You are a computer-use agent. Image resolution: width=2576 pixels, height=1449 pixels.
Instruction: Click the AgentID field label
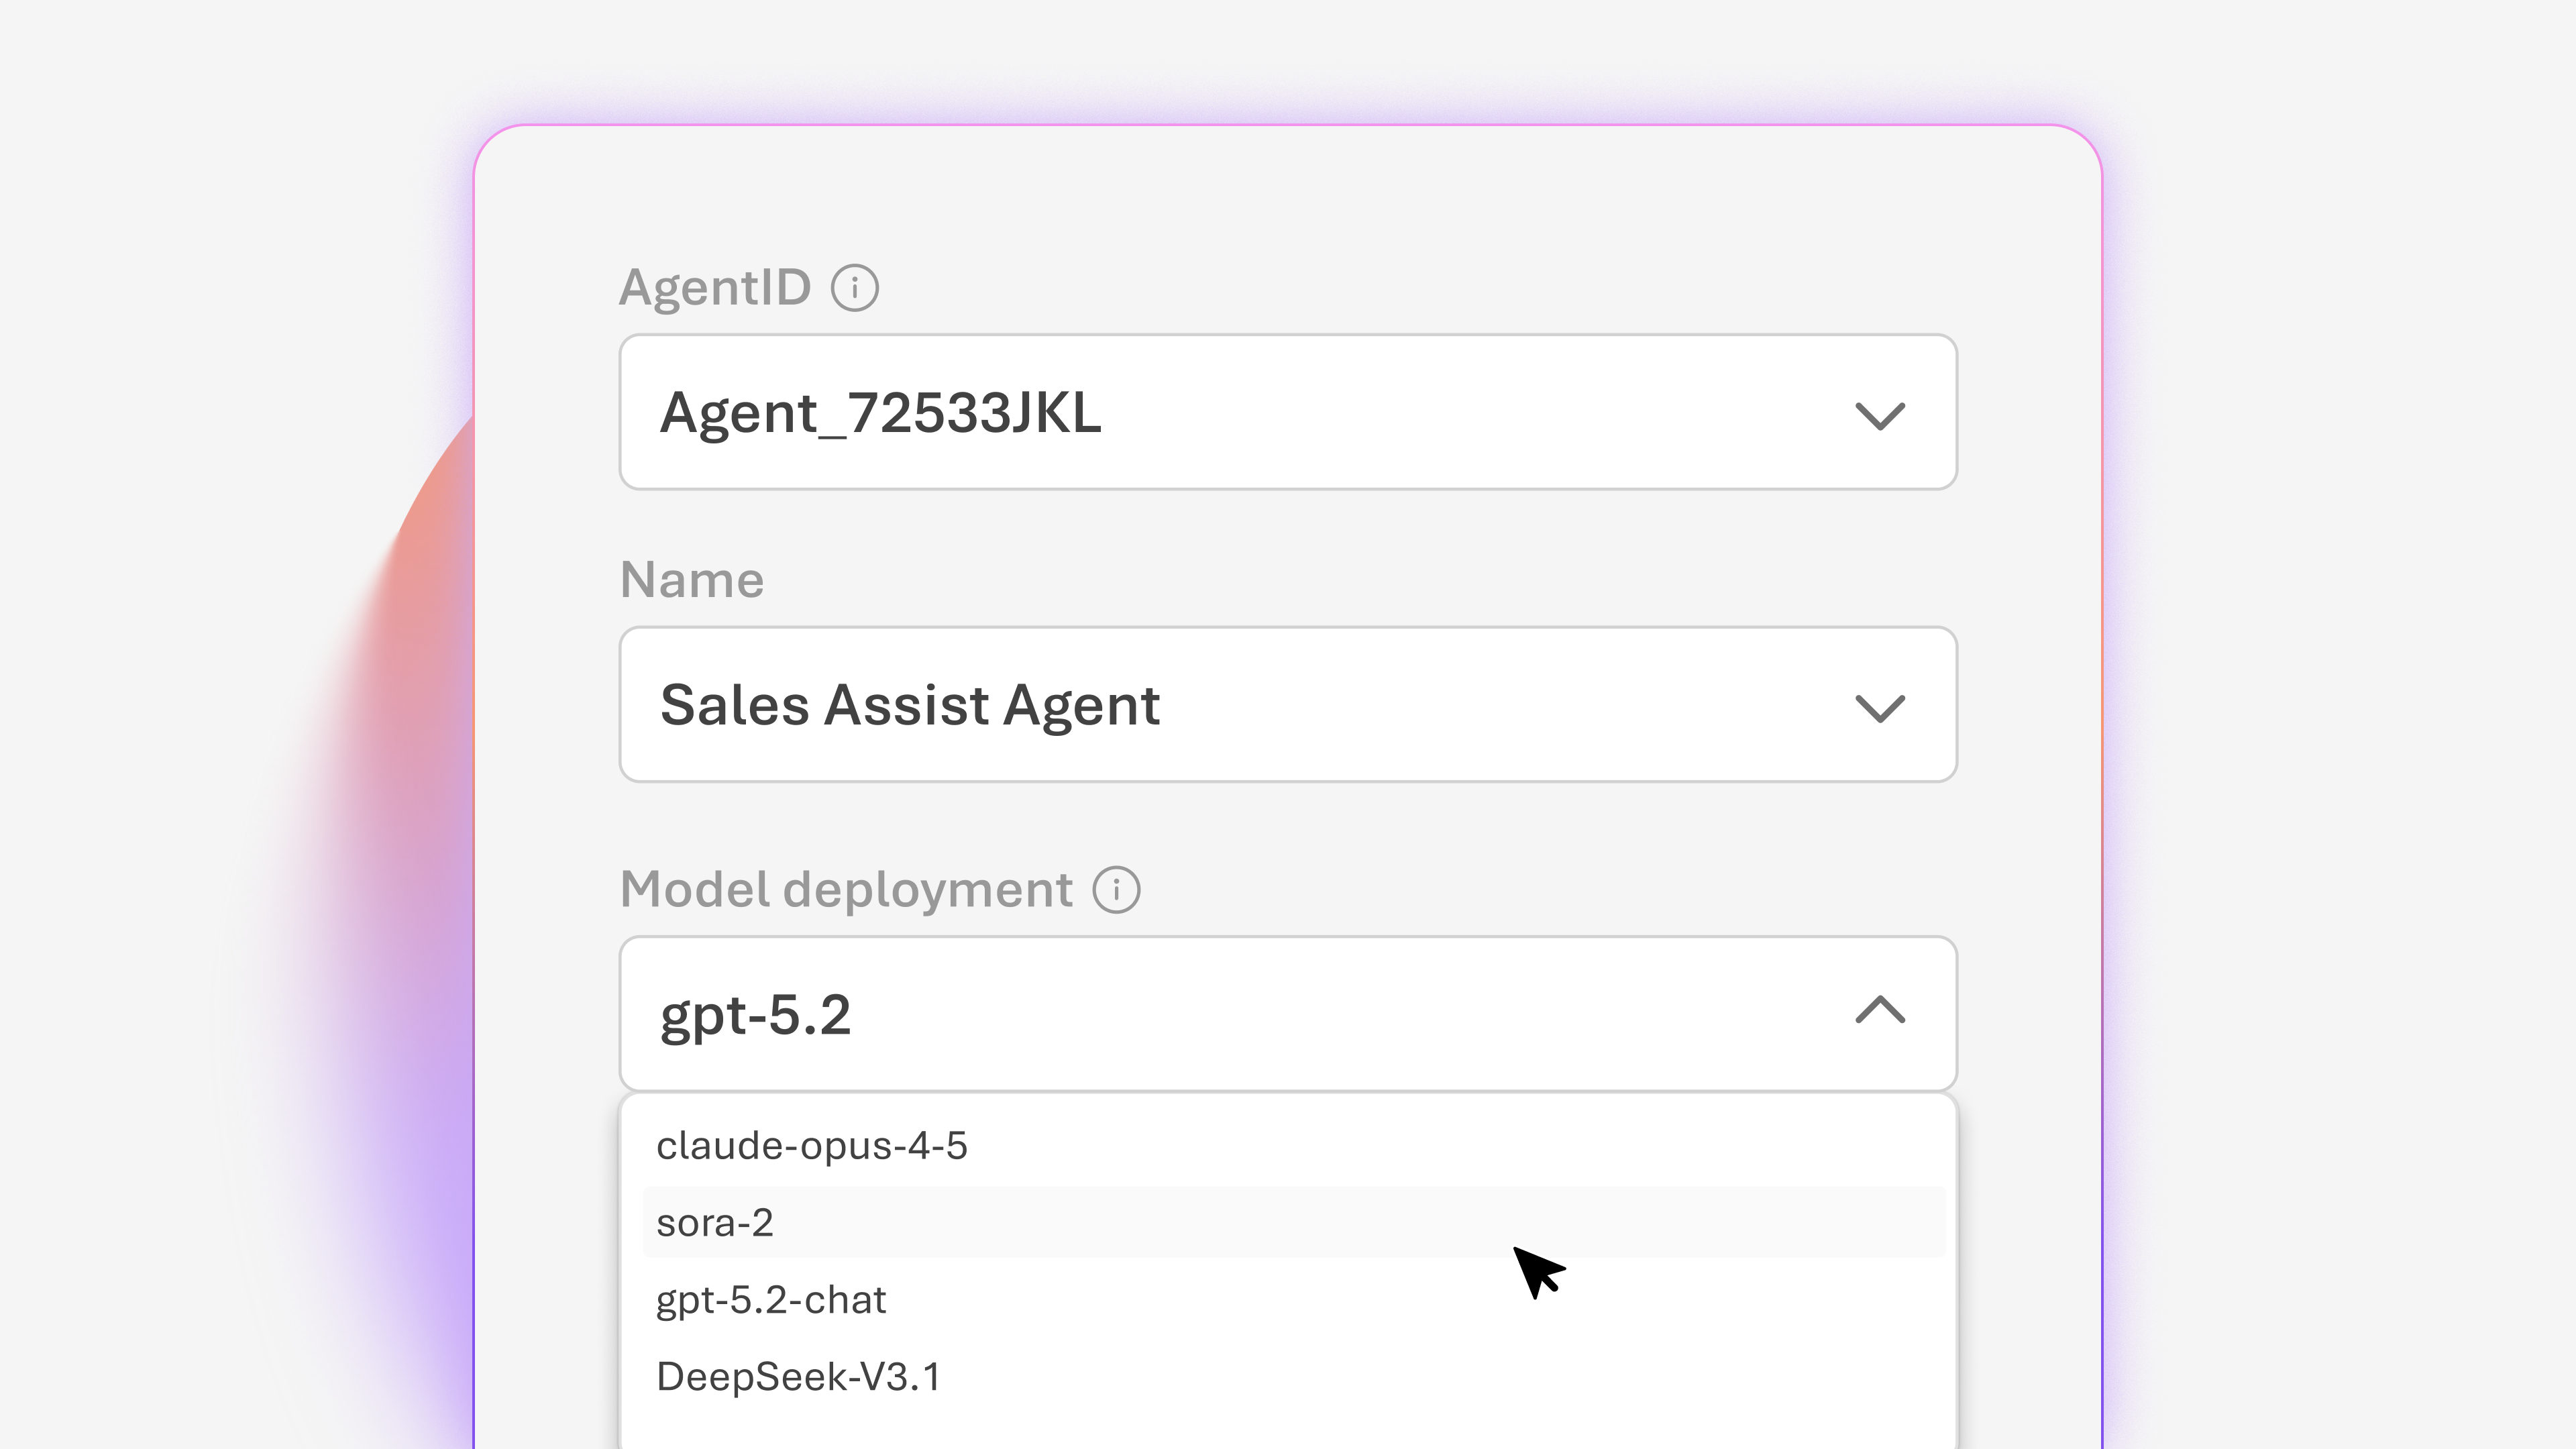[x=715, y=288]
